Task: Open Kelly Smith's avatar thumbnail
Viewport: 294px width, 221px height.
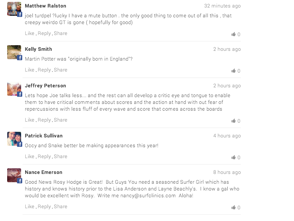Action: tap(14, 52)
